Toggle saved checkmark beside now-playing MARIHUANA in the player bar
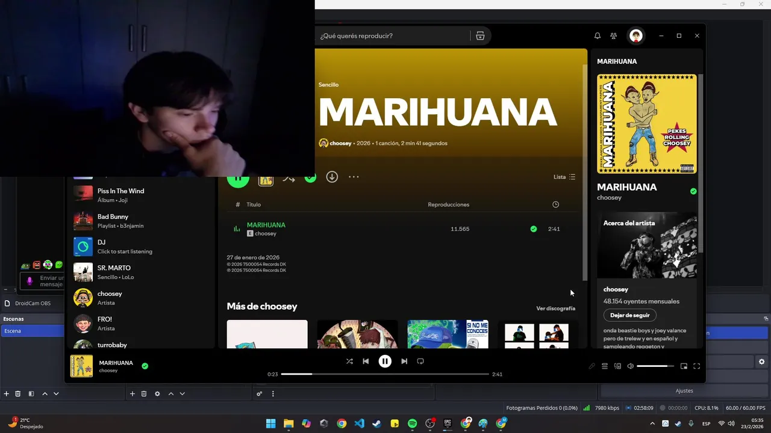This screenshot has width=771, height=433. [x=145, y=366]
